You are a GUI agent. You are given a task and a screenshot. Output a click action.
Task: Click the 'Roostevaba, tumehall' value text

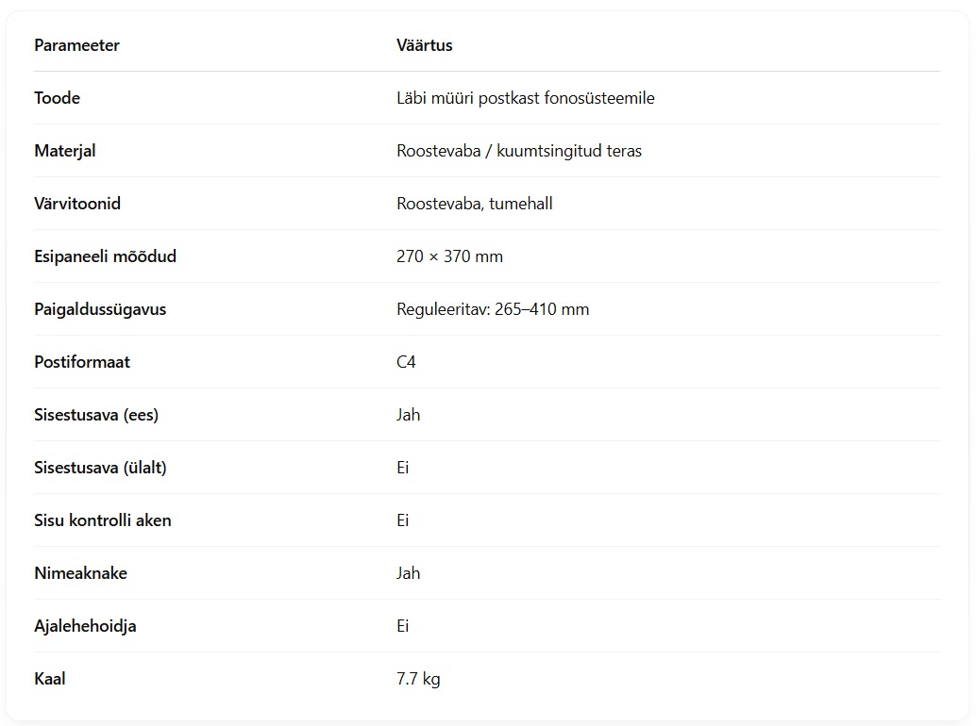(474, 204)
